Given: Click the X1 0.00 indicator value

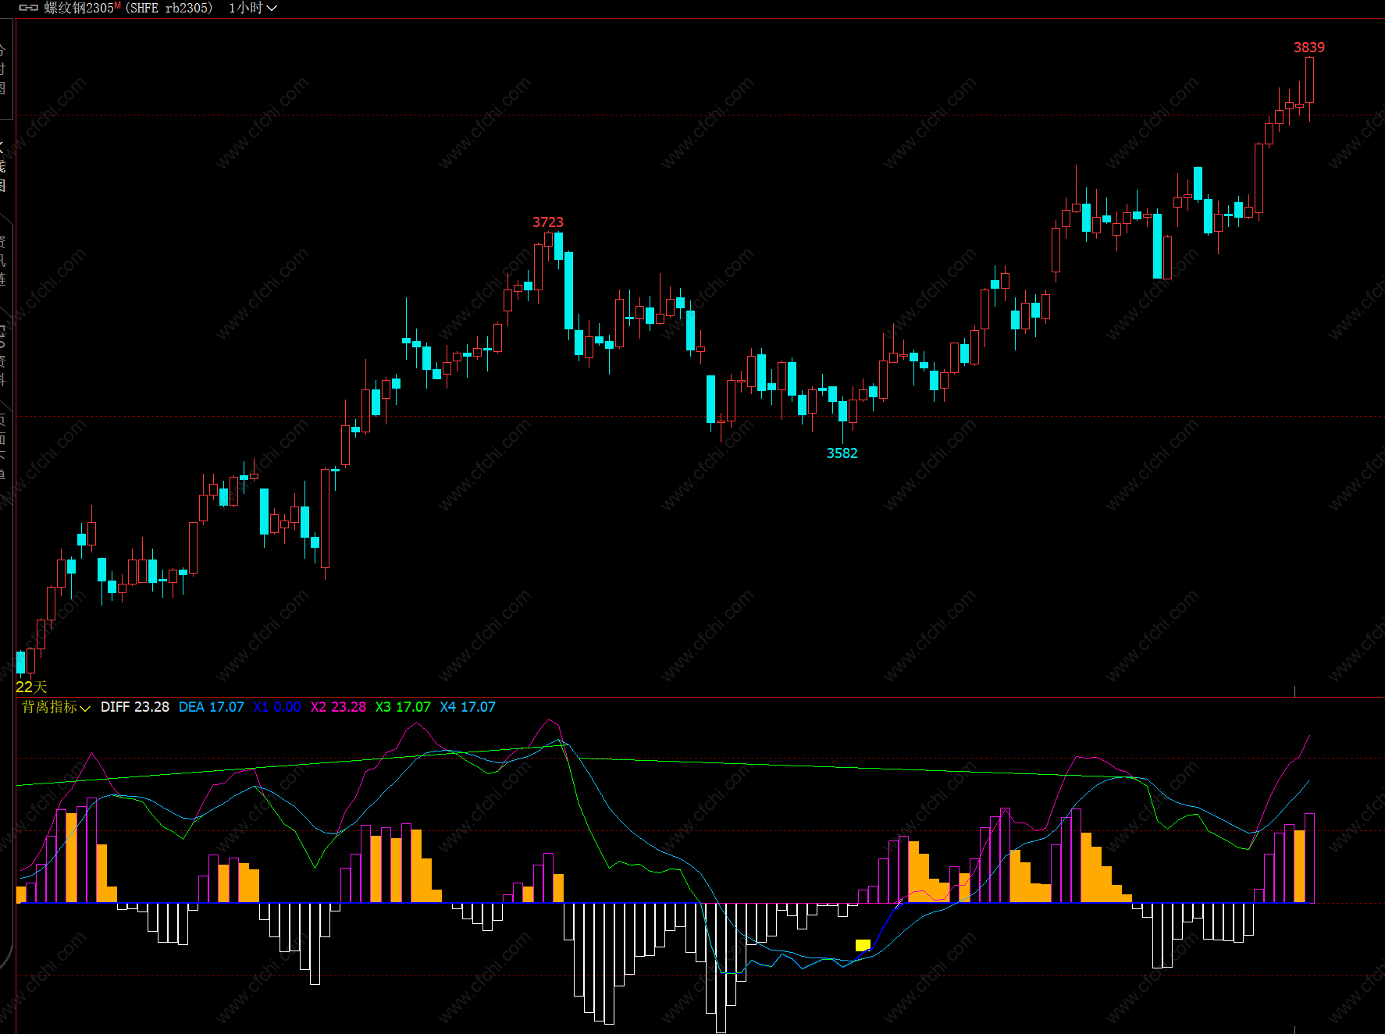Looking at the screenshot, I should tap(277, 707).
